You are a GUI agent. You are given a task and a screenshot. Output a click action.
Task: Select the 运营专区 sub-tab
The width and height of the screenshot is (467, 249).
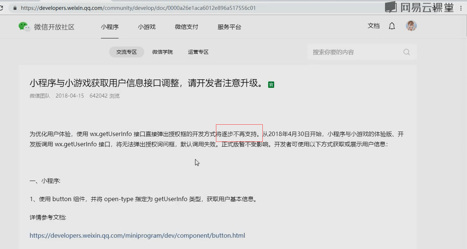click(198, 52)
